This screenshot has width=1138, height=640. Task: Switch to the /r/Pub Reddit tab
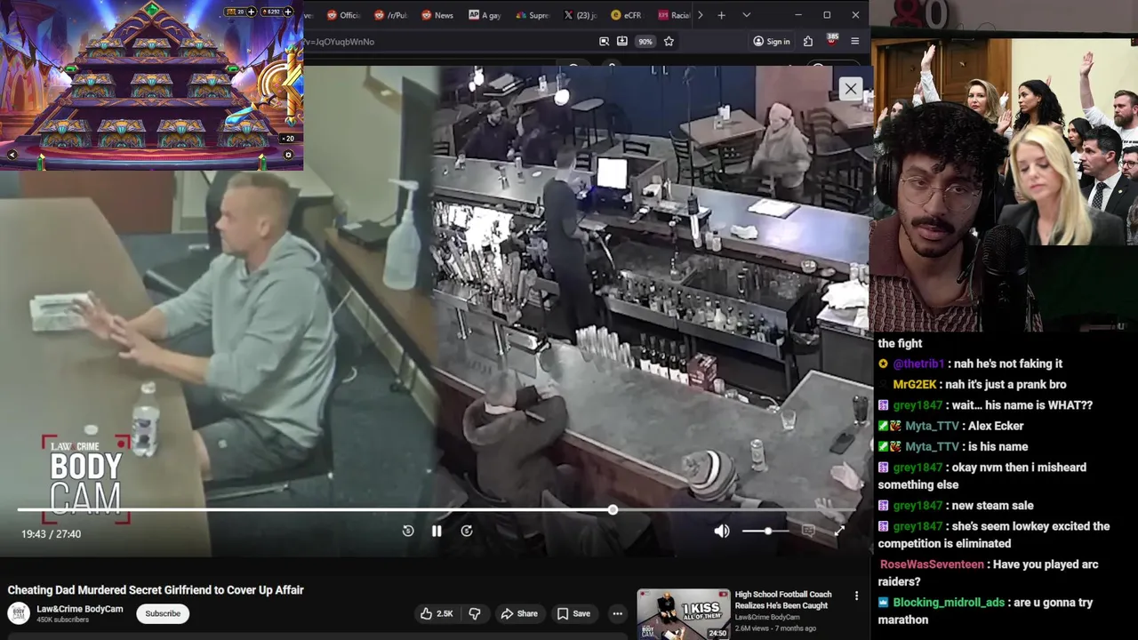coord(390,15)
